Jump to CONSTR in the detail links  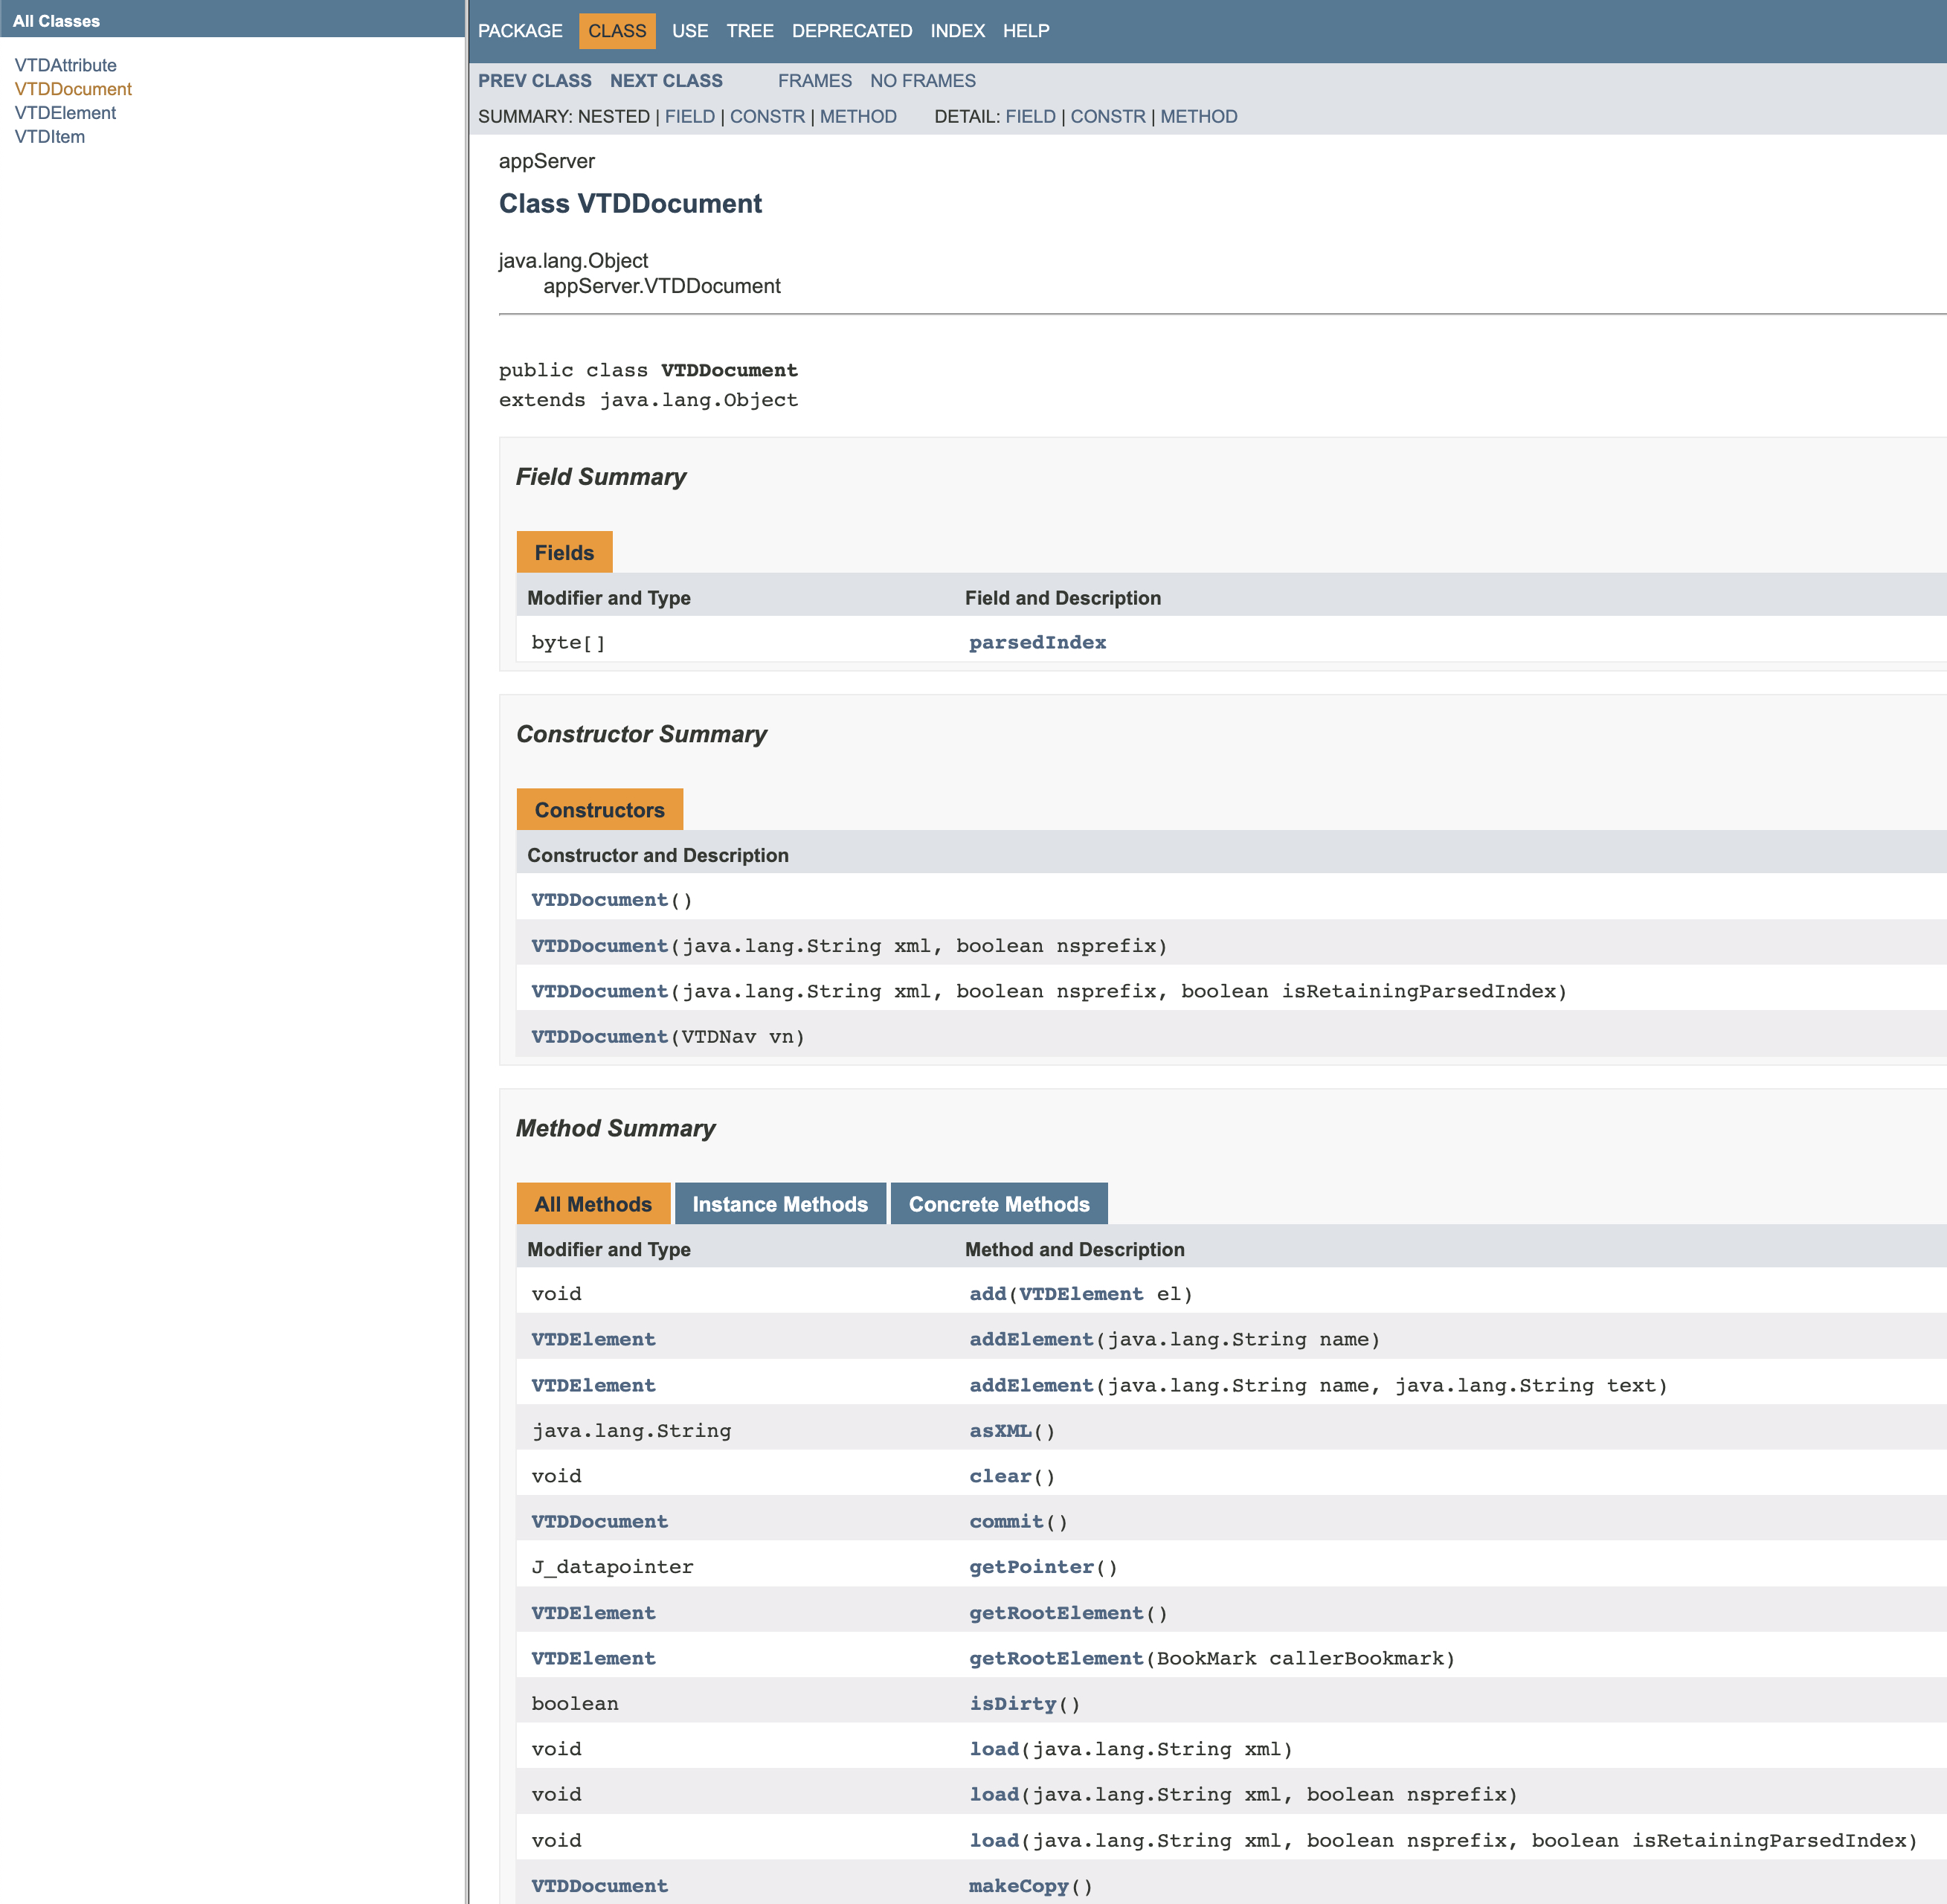tap(1107, 117)
